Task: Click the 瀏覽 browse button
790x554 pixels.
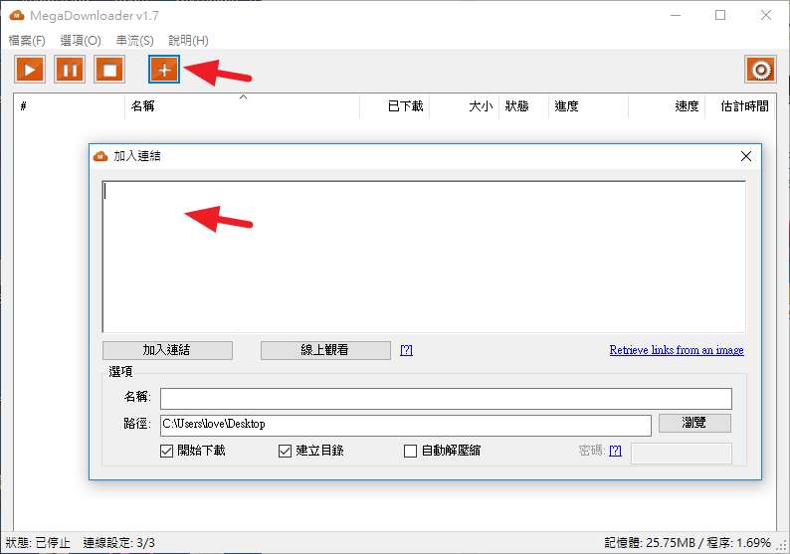Action: (693, 424)
